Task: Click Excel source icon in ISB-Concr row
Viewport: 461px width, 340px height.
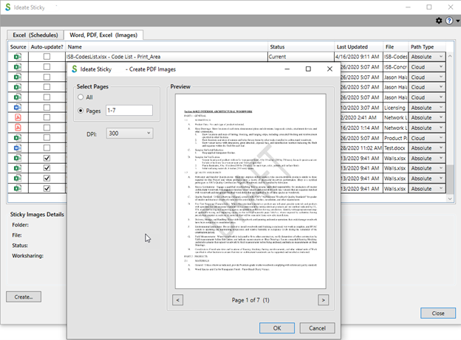Action: (18, 66)
